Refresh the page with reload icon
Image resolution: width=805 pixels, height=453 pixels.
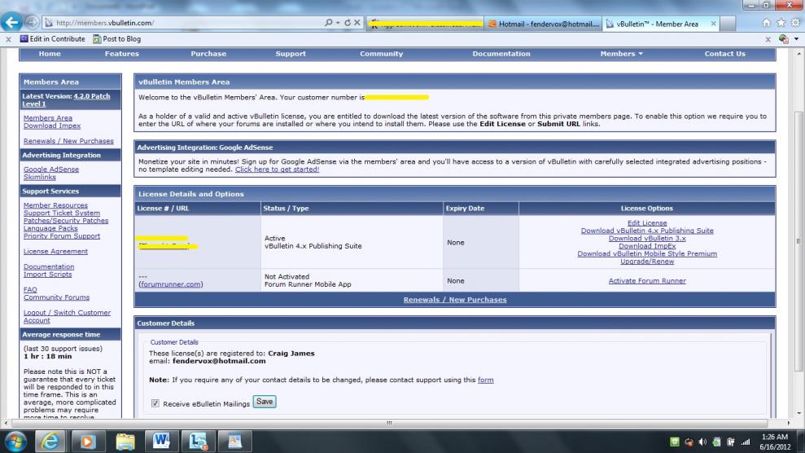[x=348, y=23]
